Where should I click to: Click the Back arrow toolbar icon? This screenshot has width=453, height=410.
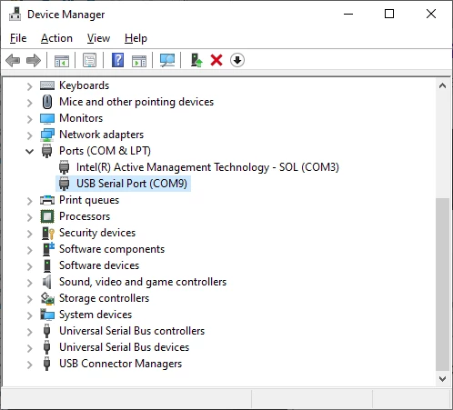coord(13,60)
